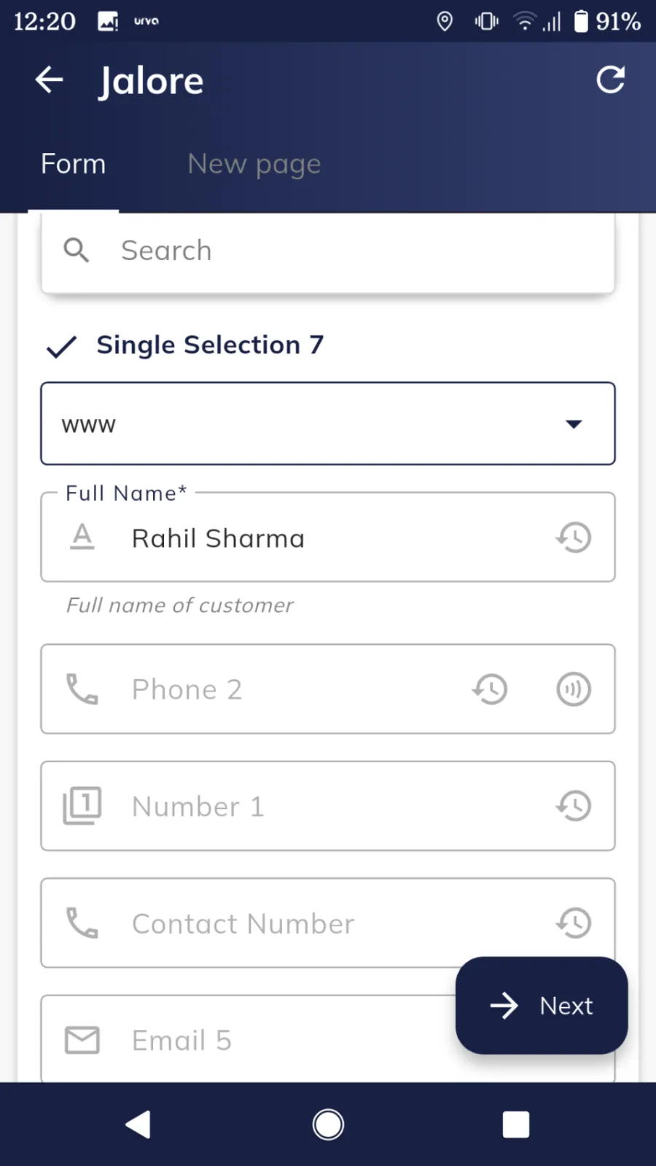656x1166 pixels.
Task: Go back using the header arrow
Action: coord(50,80)
